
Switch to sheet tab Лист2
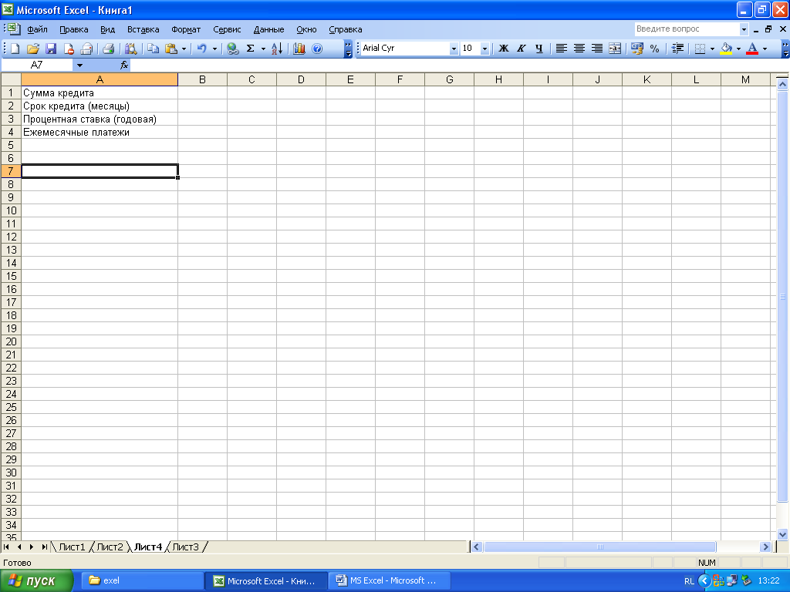pyautogui.click(x=110, y=547)
